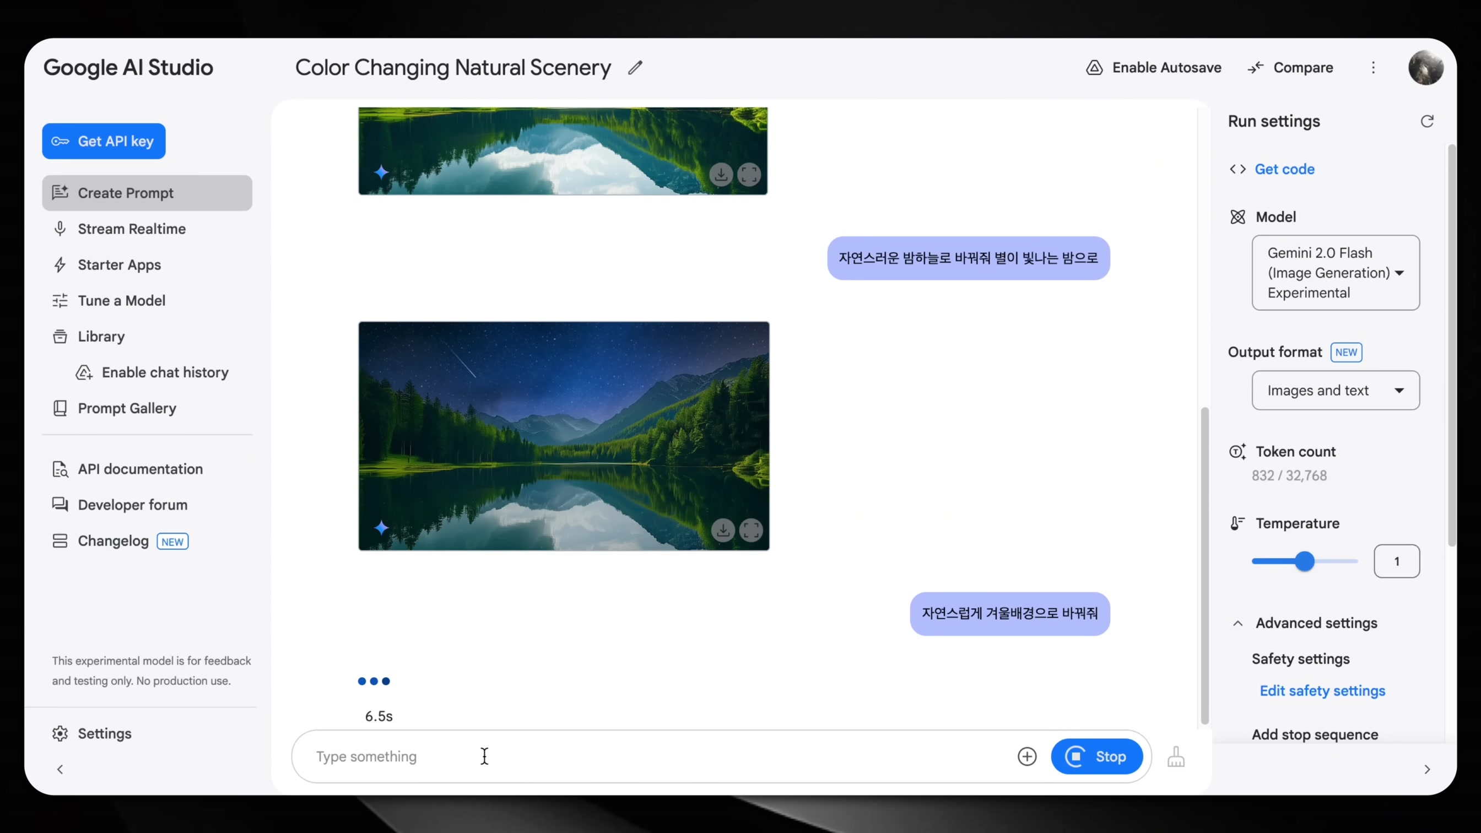Click the 6.5s generation timer
1481x833 pixels.
click(x=379, y=716)
